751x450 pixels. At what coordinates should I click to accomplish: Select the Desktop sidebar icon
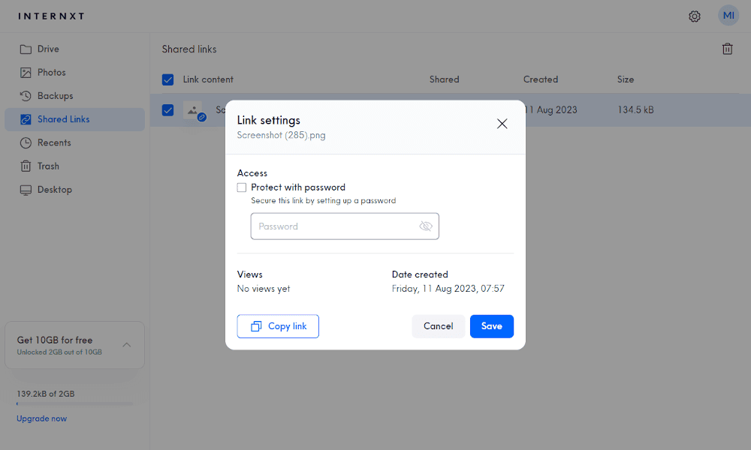(x=26, y=189)
